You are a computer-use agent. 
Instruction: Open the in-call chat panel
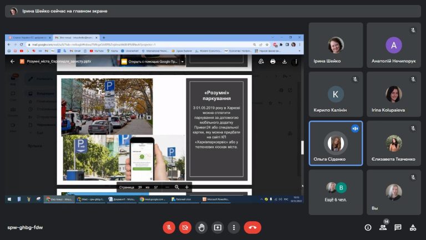click(398, 227)
